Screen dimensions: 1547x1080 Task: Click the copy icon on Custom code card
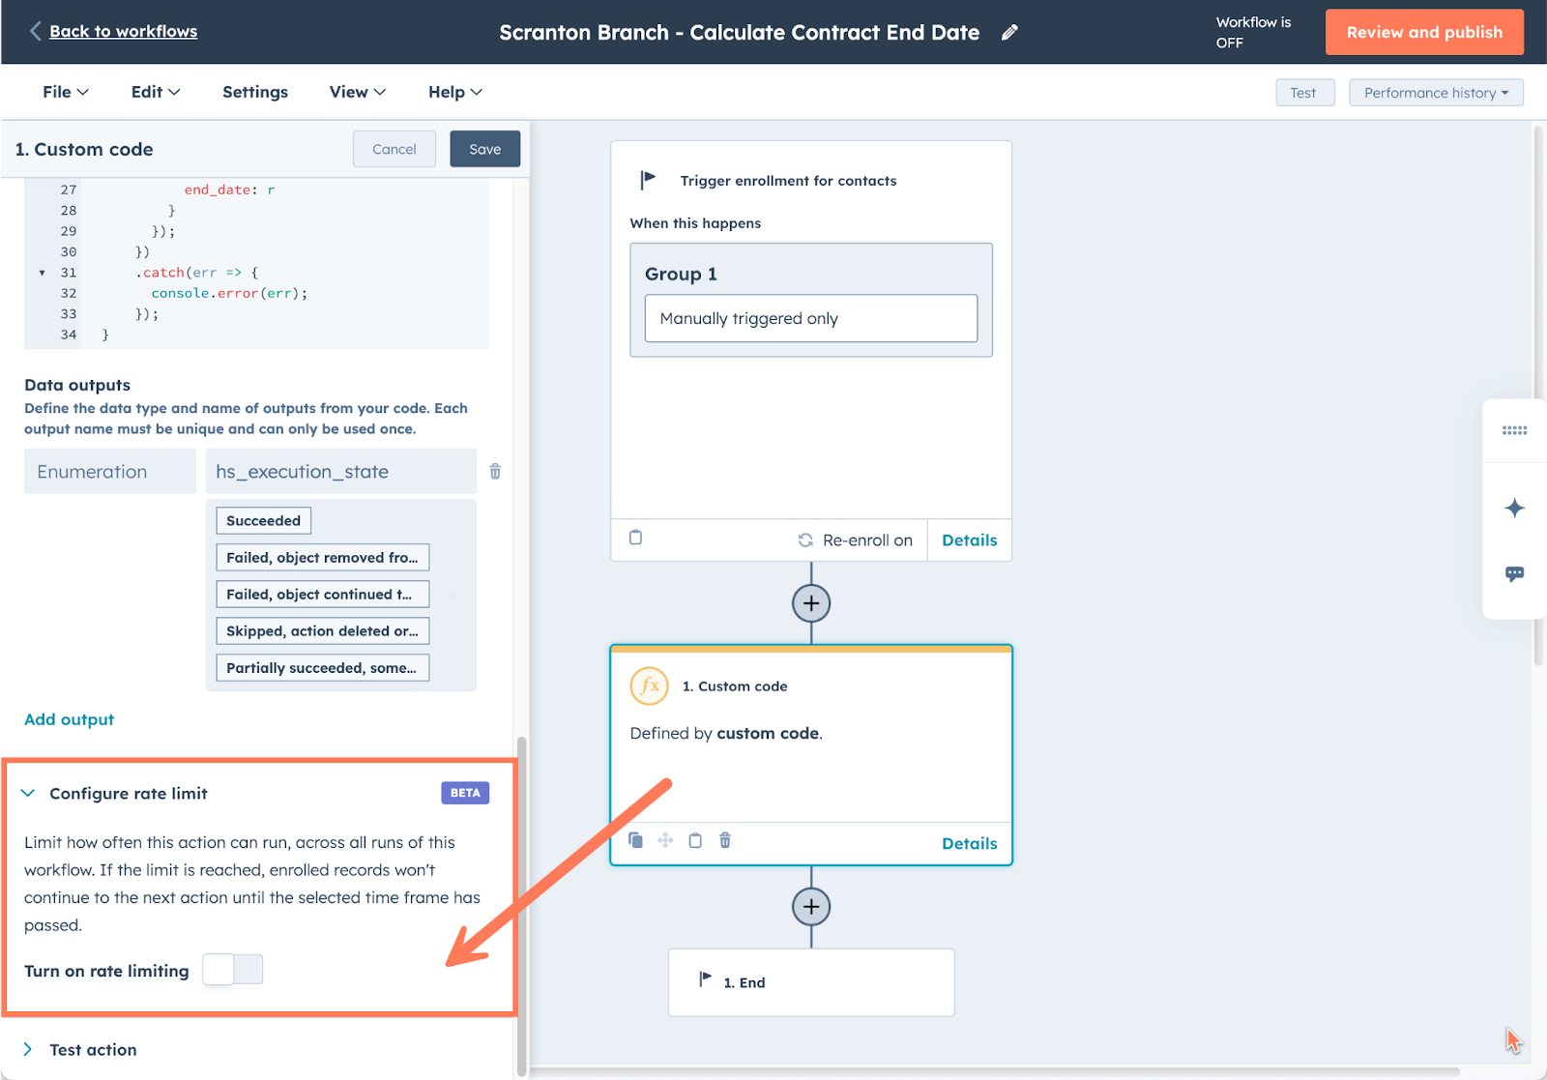pos(635,840)
